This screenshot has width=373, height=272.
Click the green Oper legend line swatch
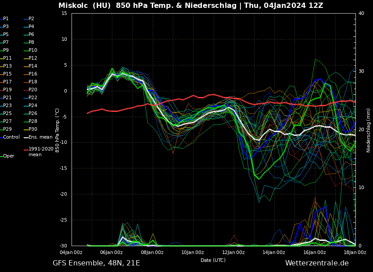1,156
